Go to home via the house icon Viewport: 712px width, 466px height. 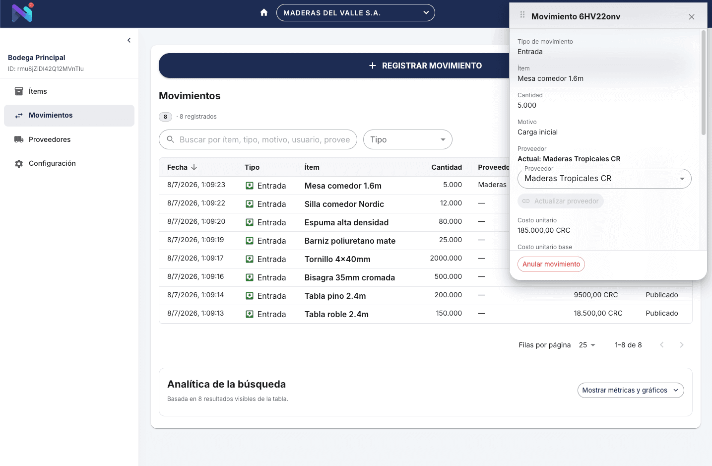(264, 13)
